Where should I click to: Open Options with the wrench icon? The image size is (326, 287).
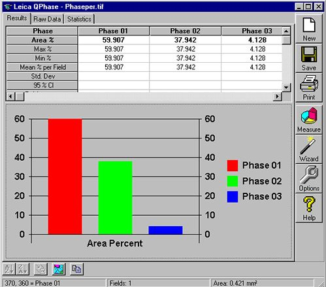[x=309, y=178]
